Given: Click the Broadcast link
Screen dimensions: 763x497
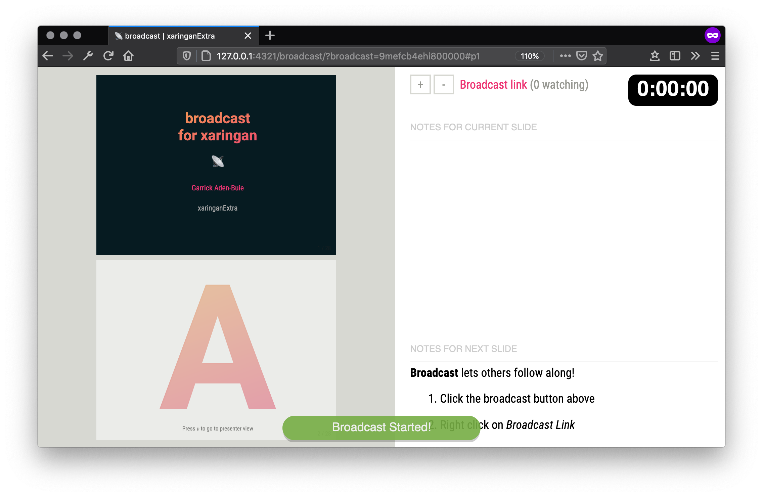Looking at the screenshot, I should pyautogui.click(x=493, y=85).
